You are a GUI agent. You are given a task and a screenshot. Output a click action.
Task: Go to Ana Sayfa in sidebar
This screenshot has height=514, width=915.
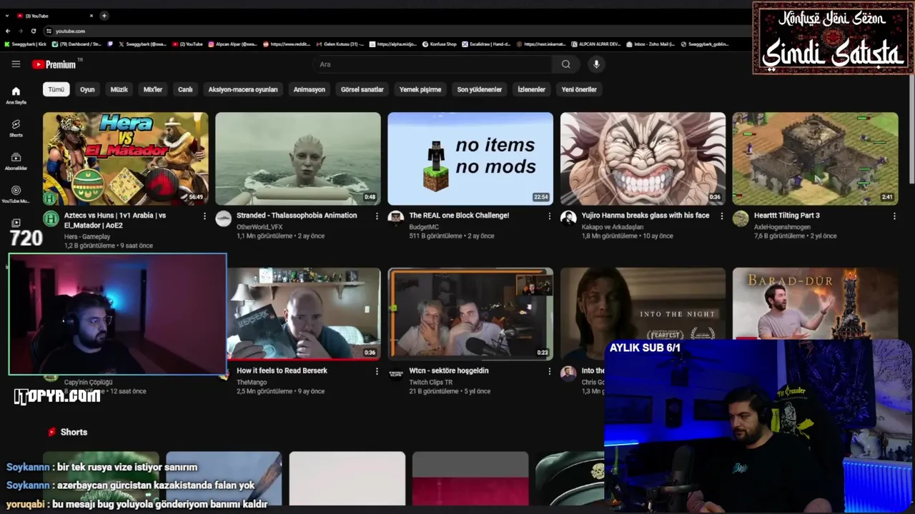[x=16, y=95]
